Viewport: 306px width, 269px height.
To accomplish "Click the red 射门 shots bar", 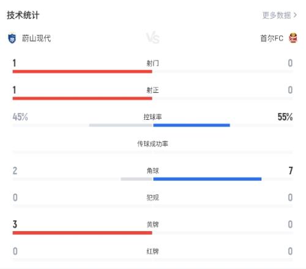I will point(83,72).
